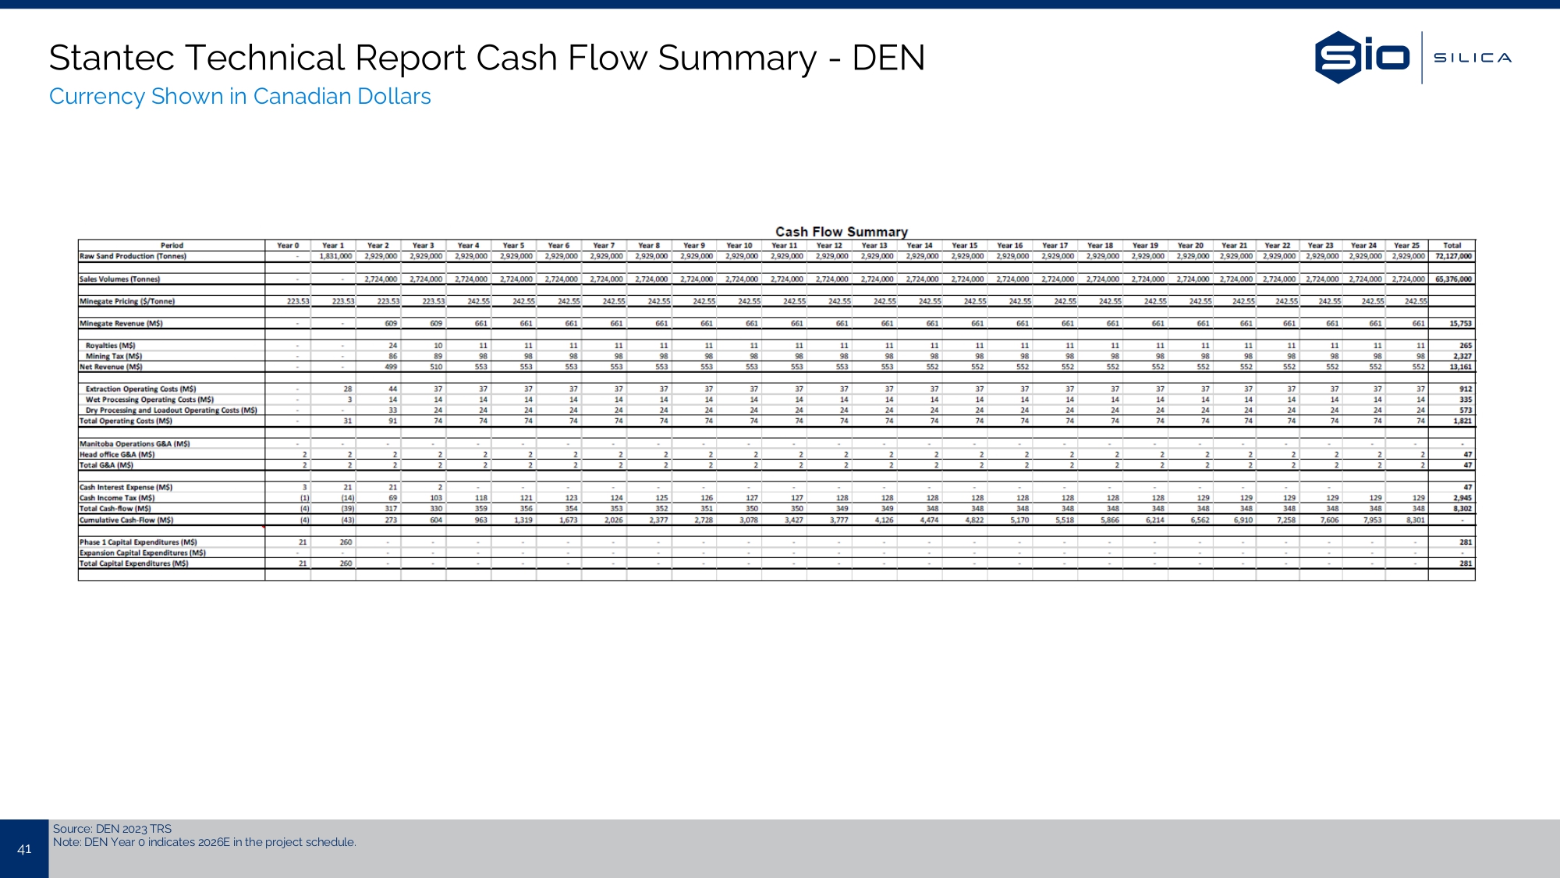
Task: Click the Royalties total 265
Action: click(x=1466, y=345)
